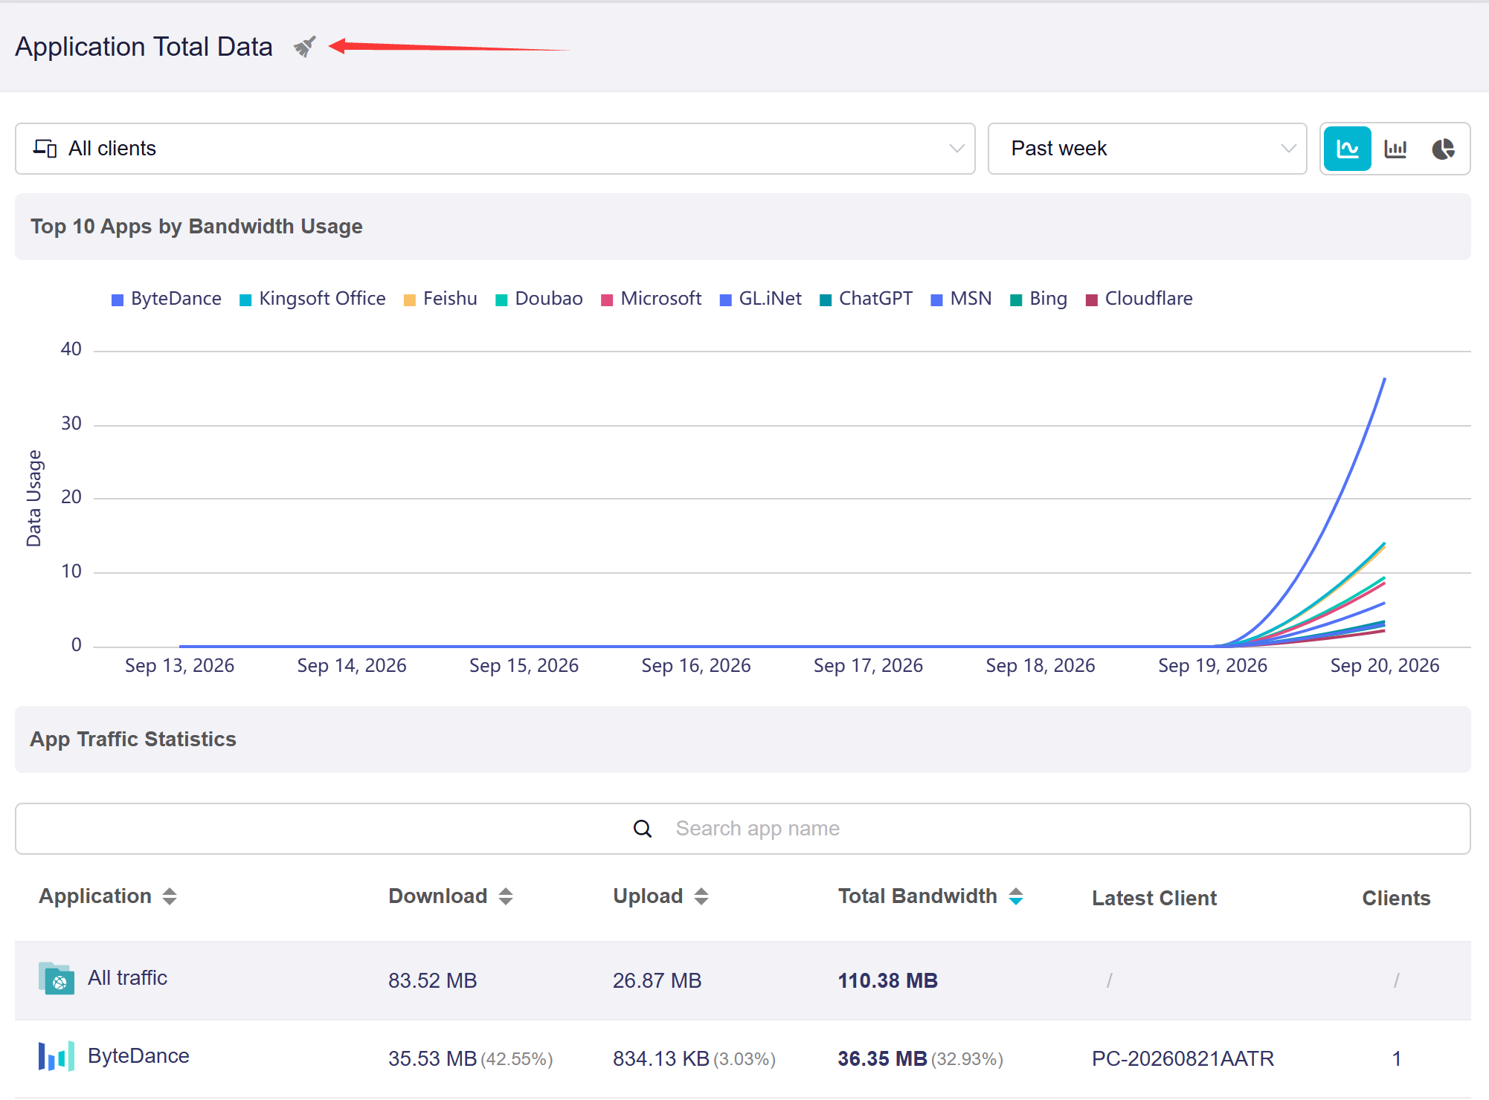Toggle Doubao series in chart legend
1489x1100 pixels.
539,299
